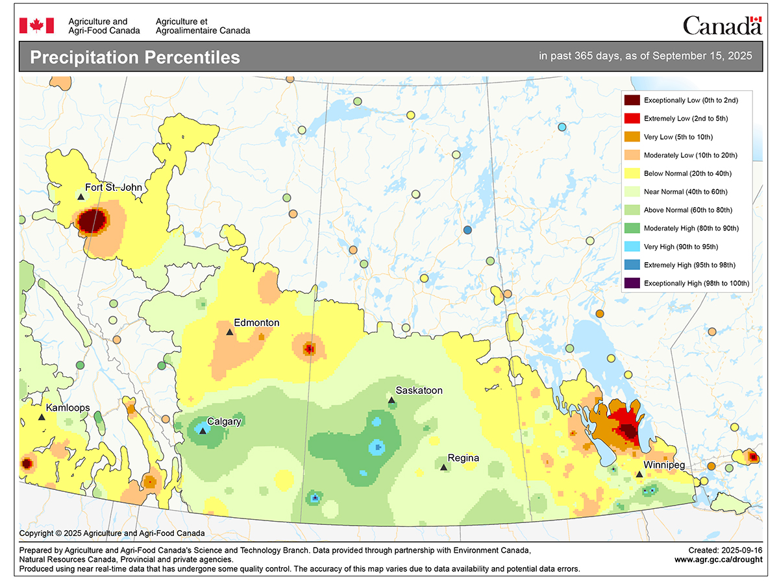
Task: Click the Saskatoon triangle marker
Action: click(x=391, y=401)
